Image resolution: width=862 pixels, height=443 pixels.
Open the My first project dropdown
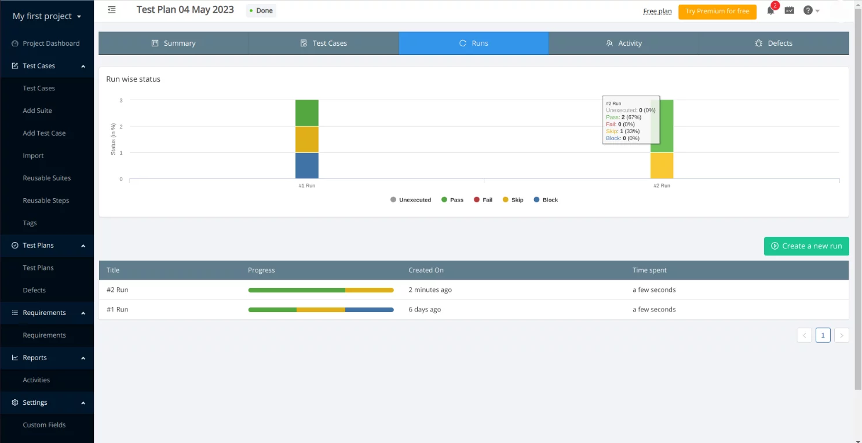(x=47, y=16)
